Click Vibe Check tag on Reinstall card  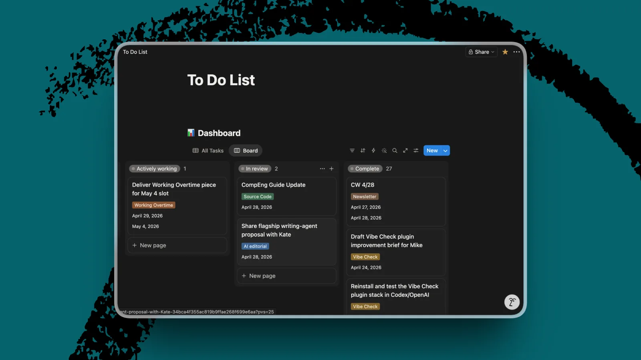coord(365,306)
